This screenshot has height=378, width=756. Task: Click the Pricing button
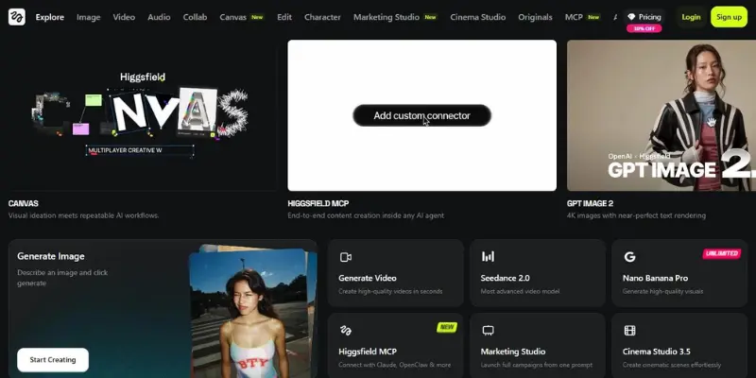click(x=644, y=17)
